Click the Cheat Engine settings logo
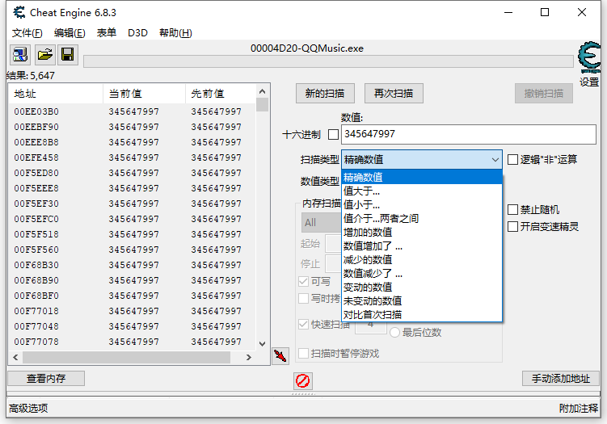607x424 pixels. coord(588,60)
